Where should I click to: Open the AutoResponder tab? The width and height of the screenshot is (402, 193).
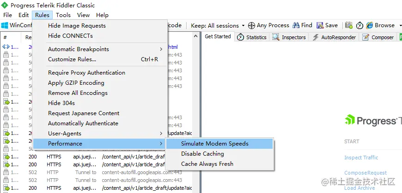coord(334,37)
